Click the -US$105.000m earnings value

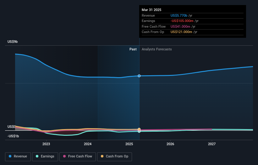(x=182, y=21)
